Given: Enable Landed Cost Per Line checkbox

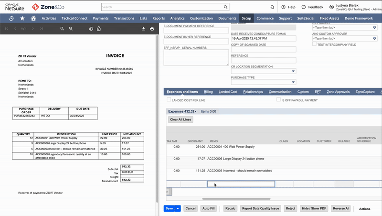Looking at the screenshot, I should (x=169, y=99).
